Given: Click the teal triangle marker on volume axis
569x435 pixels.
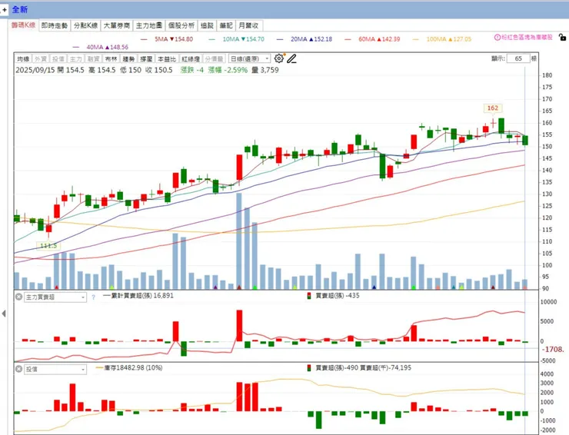Looking at the screenshot, I should point(454,287).
